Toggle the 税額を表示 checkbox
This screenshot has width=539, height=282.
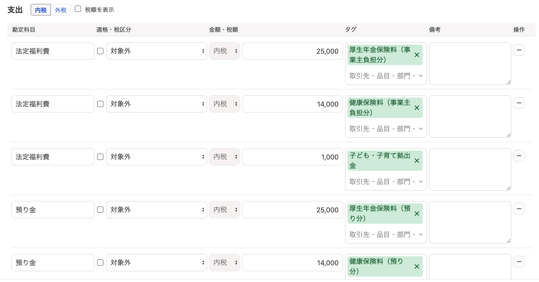(78, 9)
